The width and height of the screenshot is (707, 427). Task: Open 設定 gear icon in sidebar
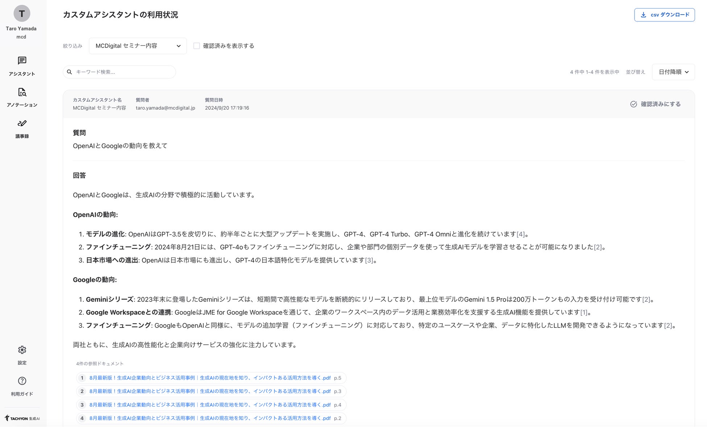click(x=22, y=350)
